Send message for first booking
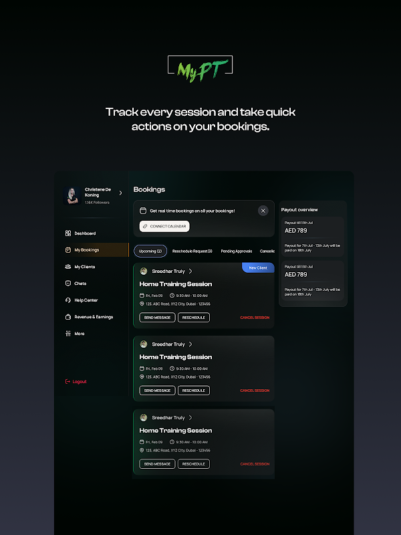 click(157, 317)
